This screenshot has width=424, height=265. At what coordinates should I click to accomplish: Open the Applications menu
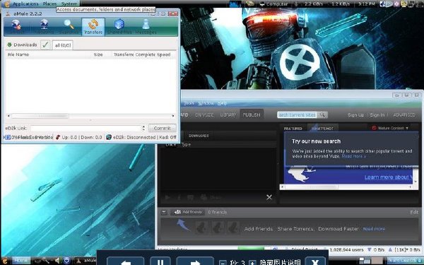(x=25, y=4)
